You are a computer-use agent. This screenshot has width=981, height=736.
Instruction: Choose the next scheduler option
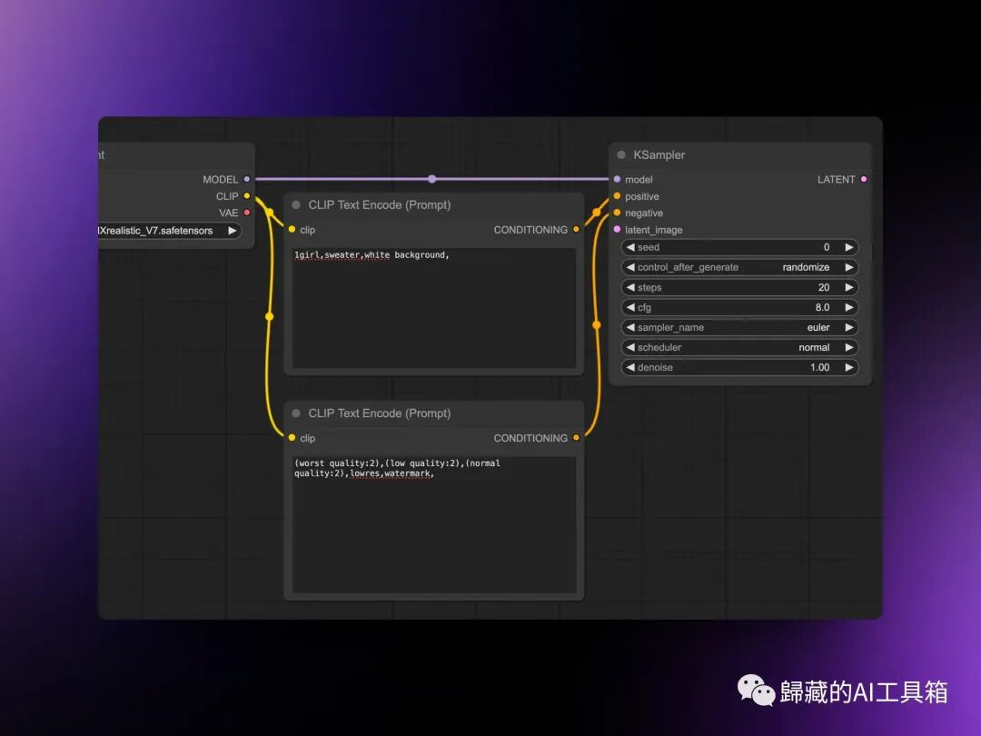pos(849,347)
